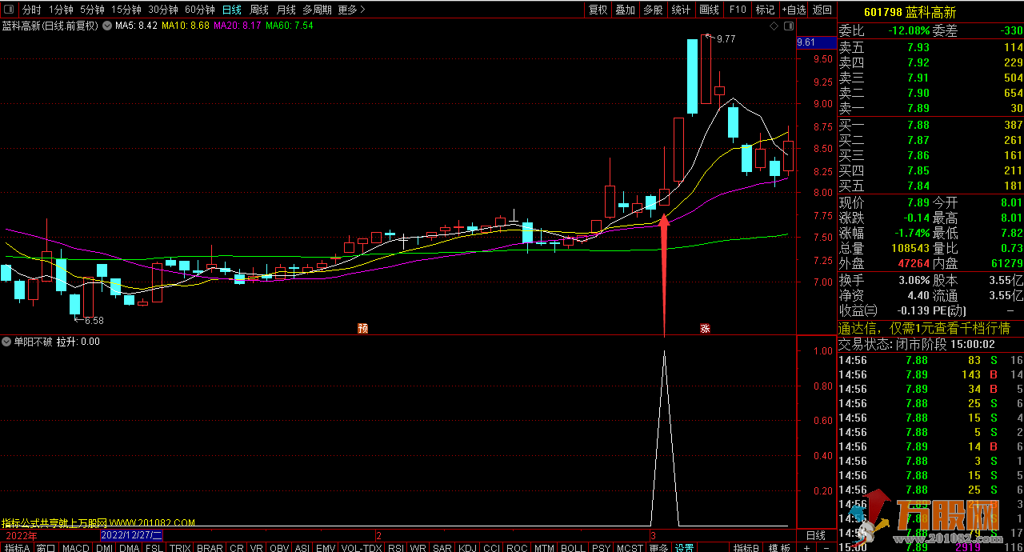Toggle the 复权 price adjustment option
The width and height of the screenshot is (1024, 552).
598,10
